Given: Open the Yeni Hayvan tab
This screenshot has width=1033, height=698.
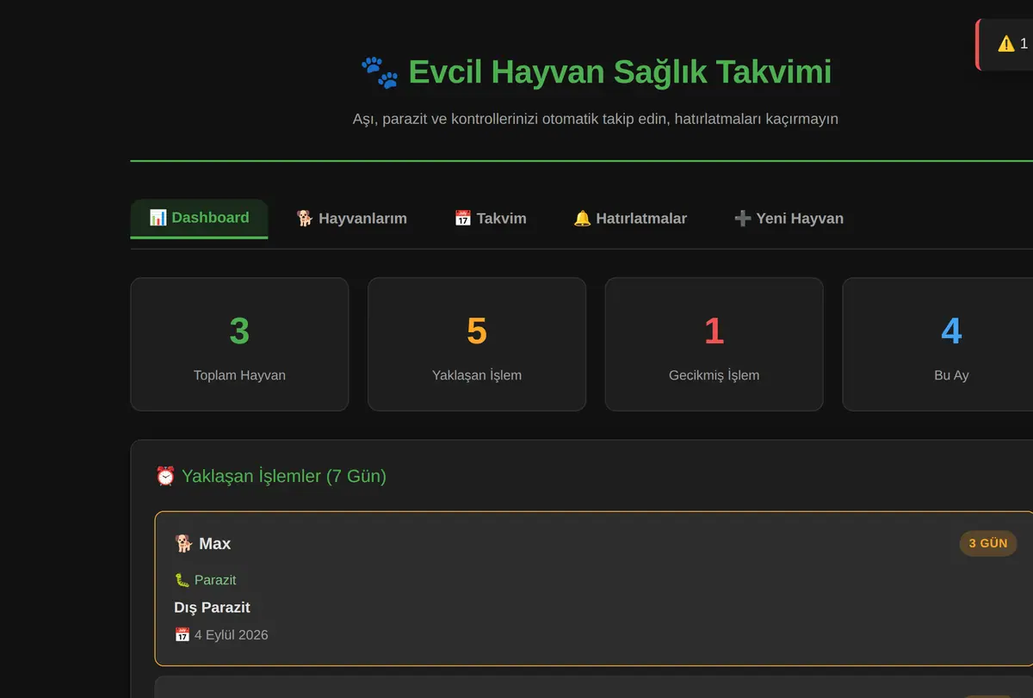Looking at the screenshot, I should 789,219.
